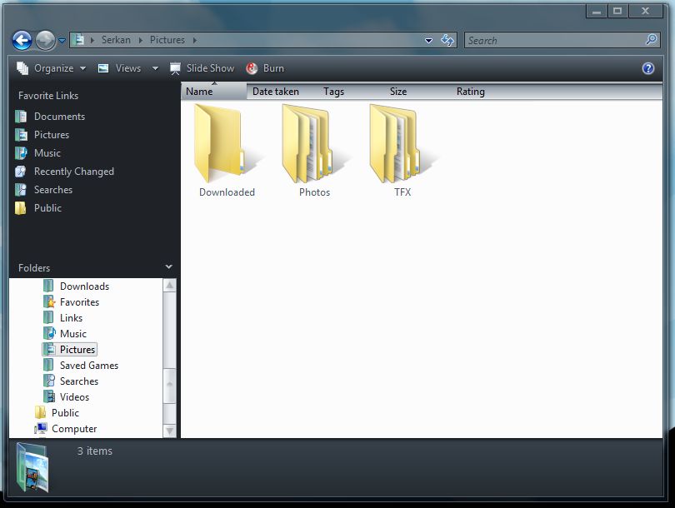Screen dimensions: 675x508
Task: Click the Help question mark icon
Action: pyautogui.click(x=648, y=68)
